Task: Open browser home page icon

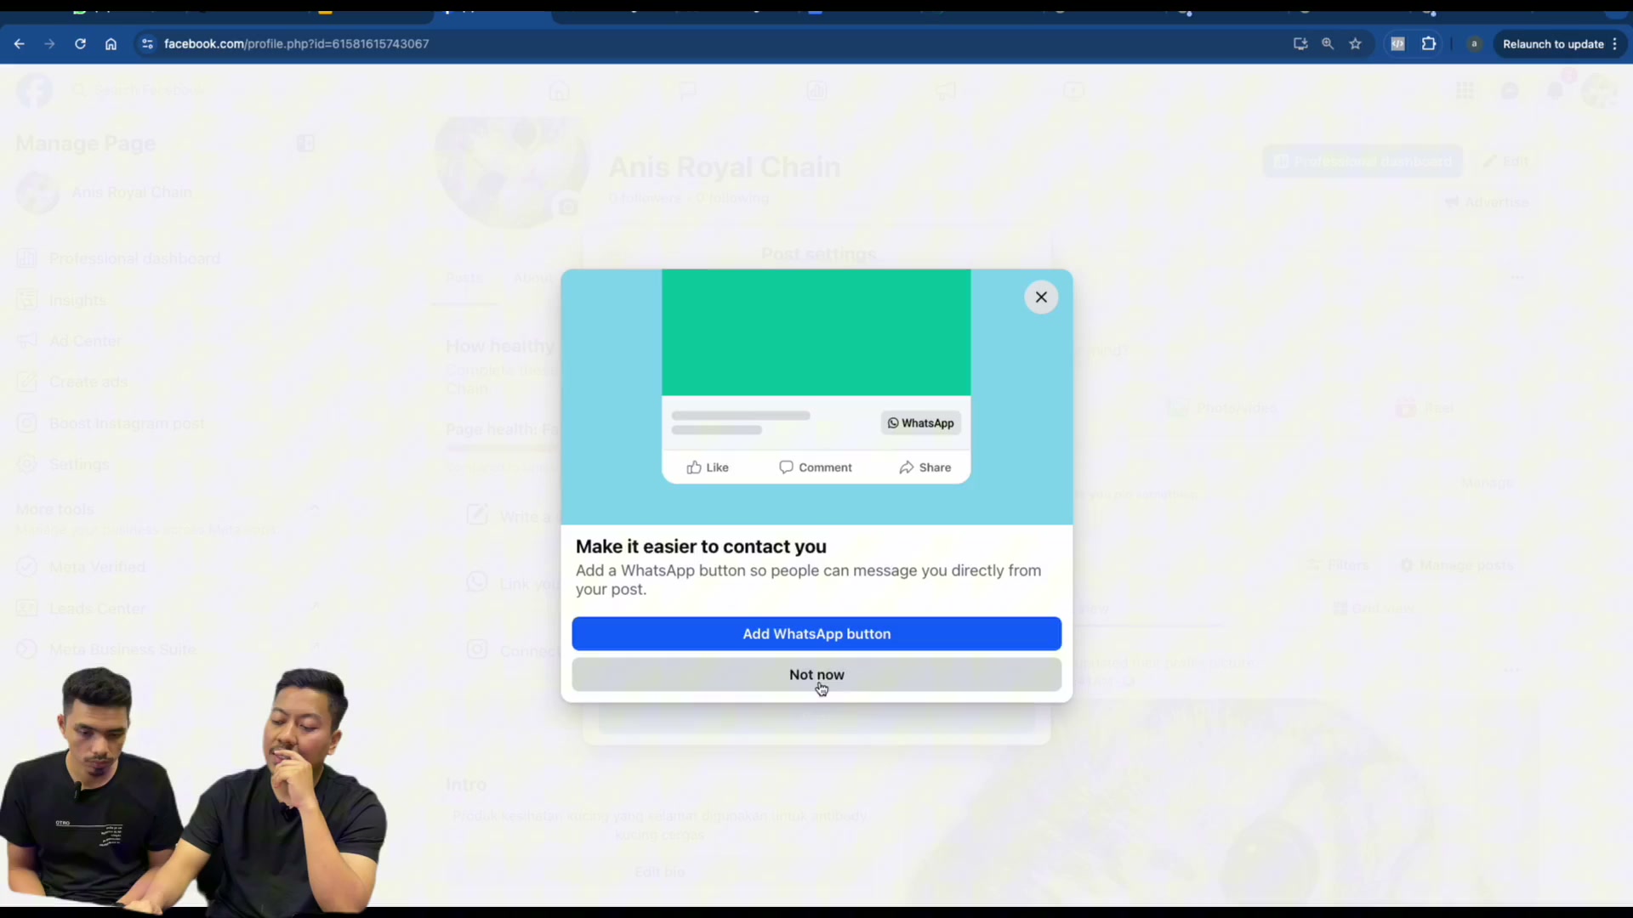Action: click(111, 44)
